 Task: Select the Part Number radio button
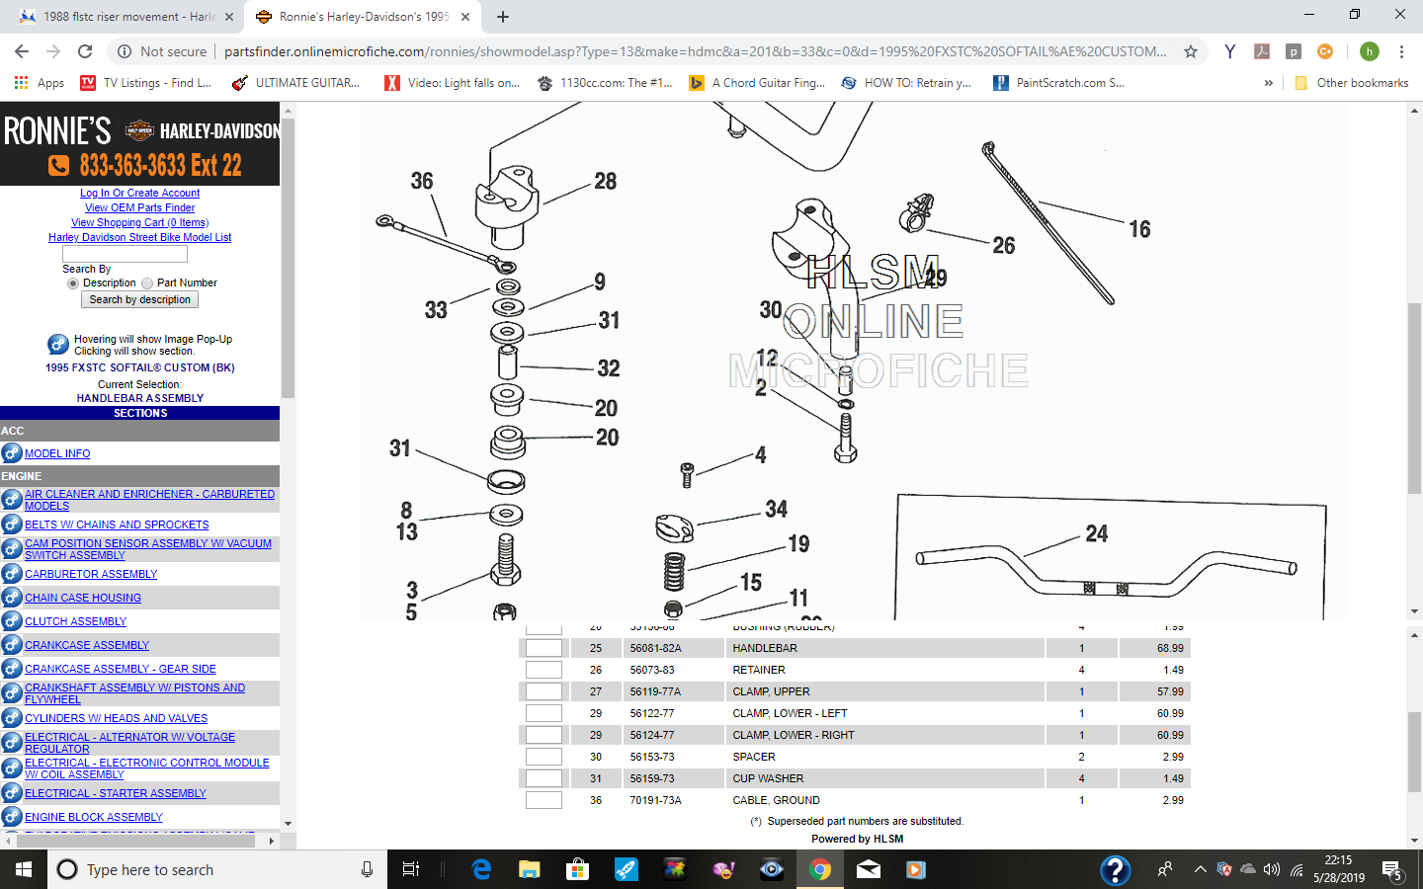click(x=147, y=283)
